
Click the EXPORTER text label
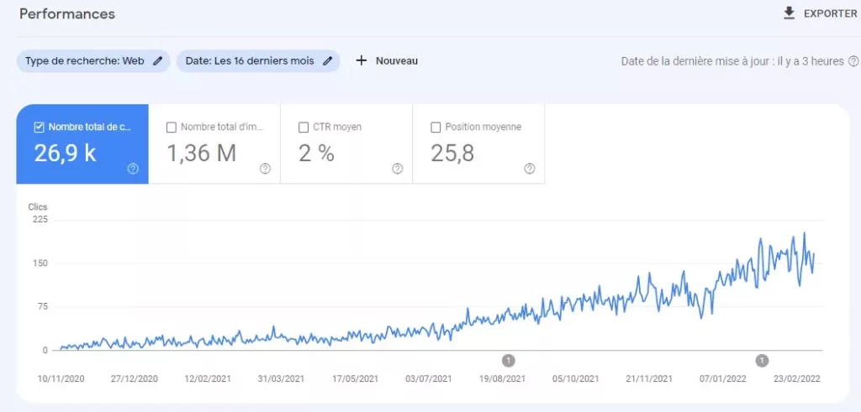click(x=830, y=14)
